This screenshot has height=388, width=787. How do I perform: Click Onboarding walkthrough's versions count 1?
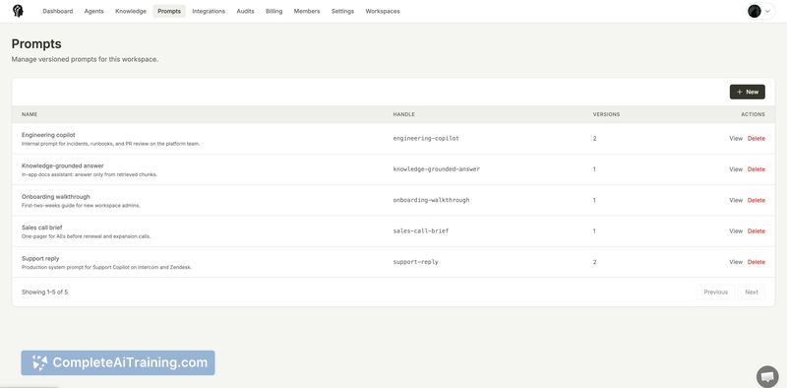(594, 200)
